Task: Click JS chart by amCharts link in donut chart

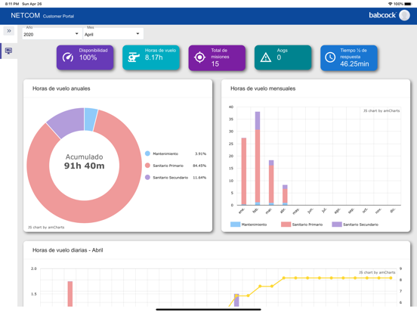Action: 46,228
